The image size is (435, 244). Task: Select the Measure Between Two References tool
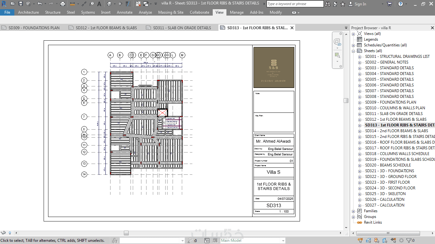point(72,4)
